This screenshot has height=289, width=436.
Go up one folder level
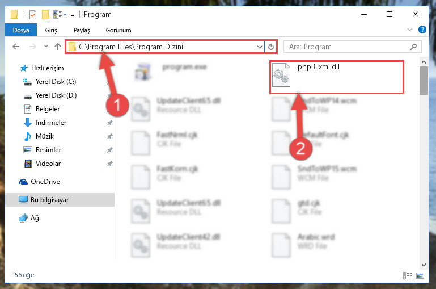coord(58,47)
